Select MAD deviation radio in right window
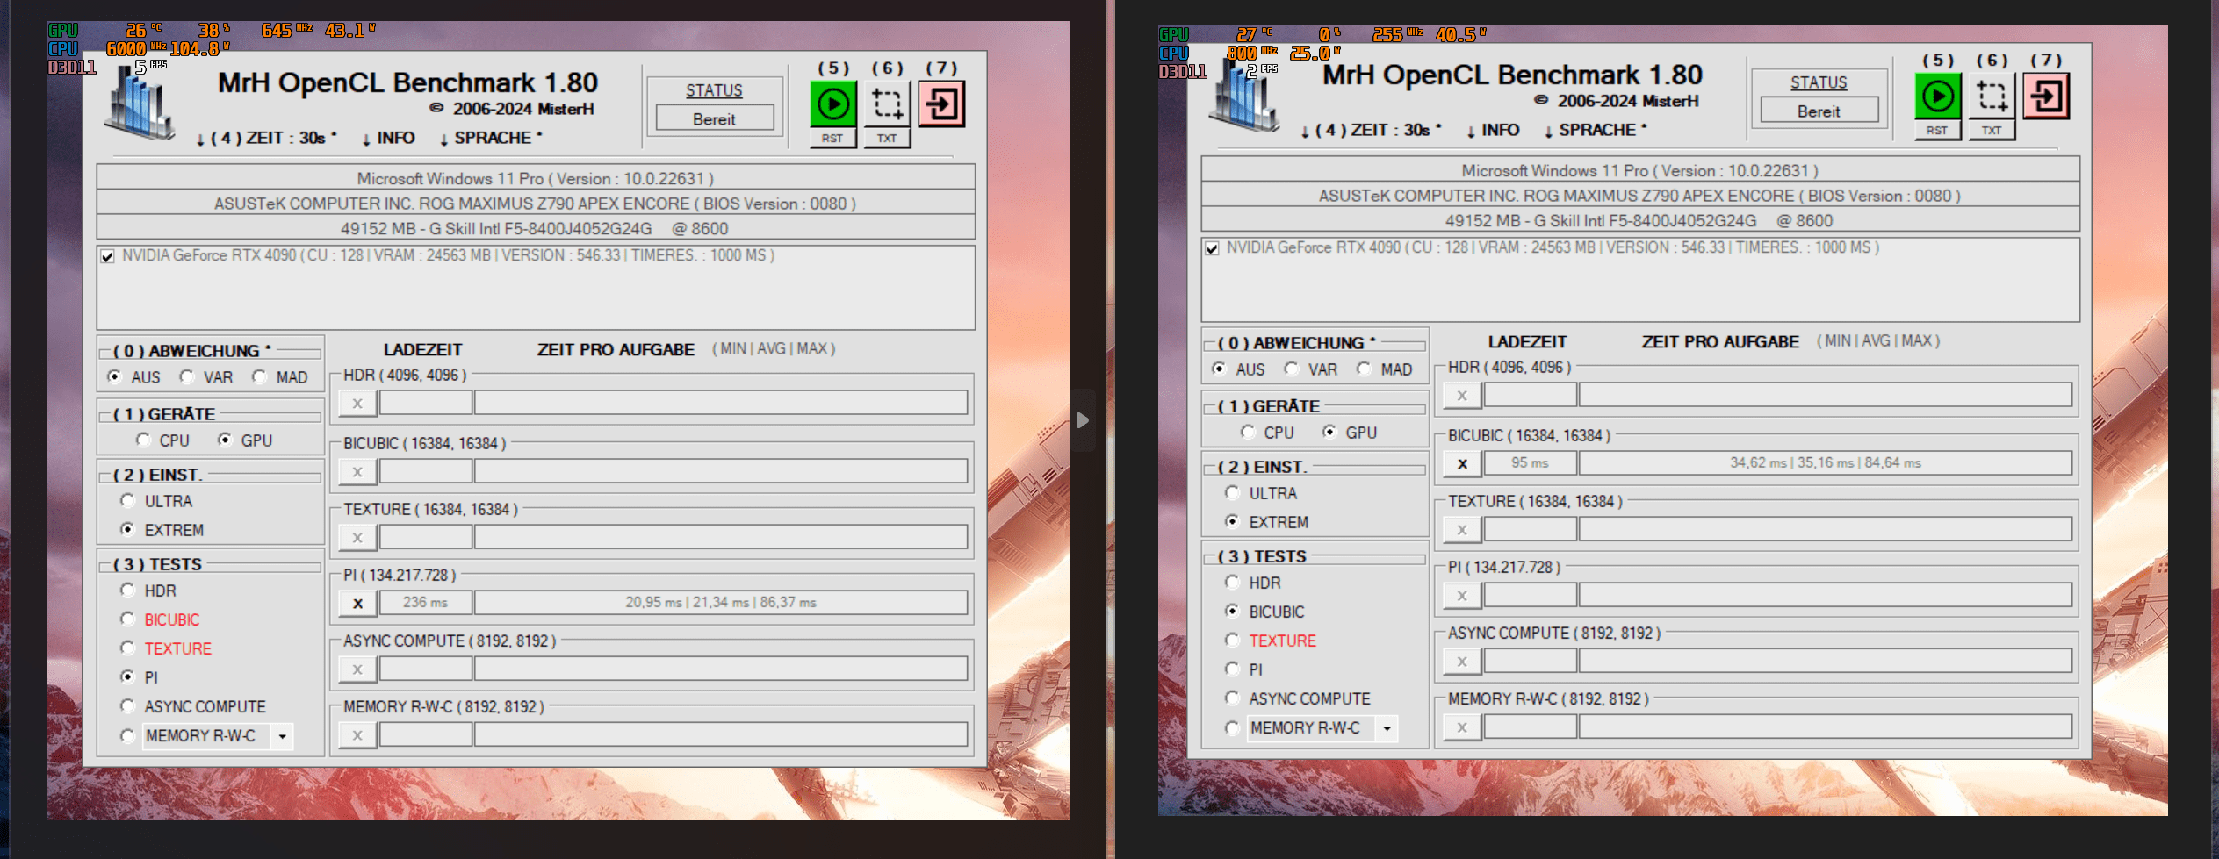Image resolution: width=2219 pixels, height=859 pixels. (x=1364, y=369)
